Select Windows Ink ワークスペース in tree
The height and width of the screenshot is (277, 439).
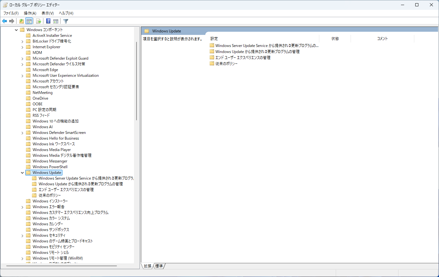54,144
